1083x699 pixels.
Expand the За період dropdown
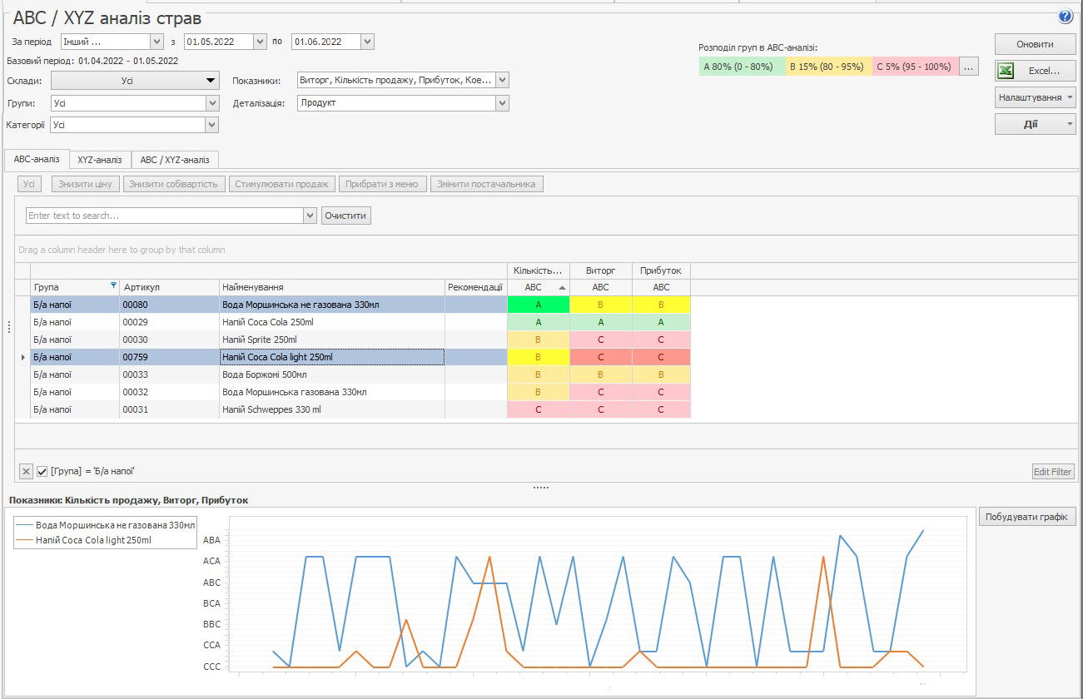[156, 42]
